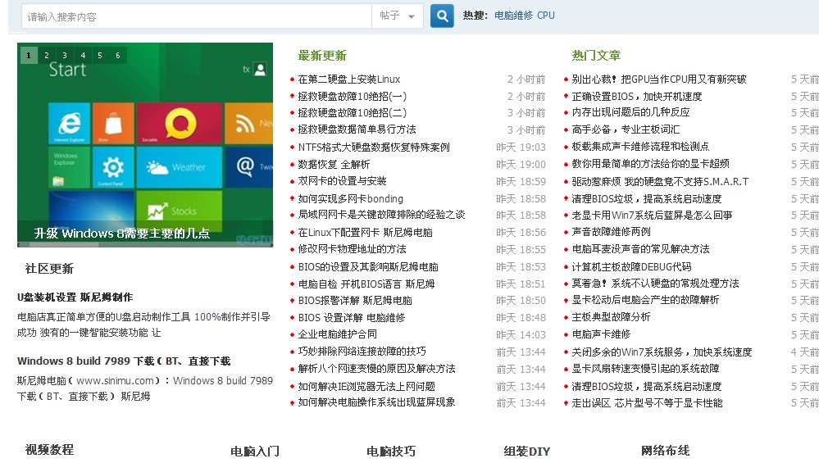Click the Stocks chart tile
This screenshot has width=819, height=463.
pyautogui.click(x=180, y=211)
